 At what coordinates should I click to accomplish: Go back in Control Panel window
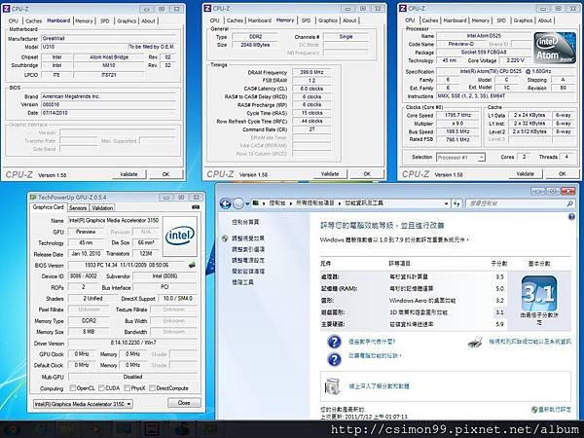click(x=226, y=203)
